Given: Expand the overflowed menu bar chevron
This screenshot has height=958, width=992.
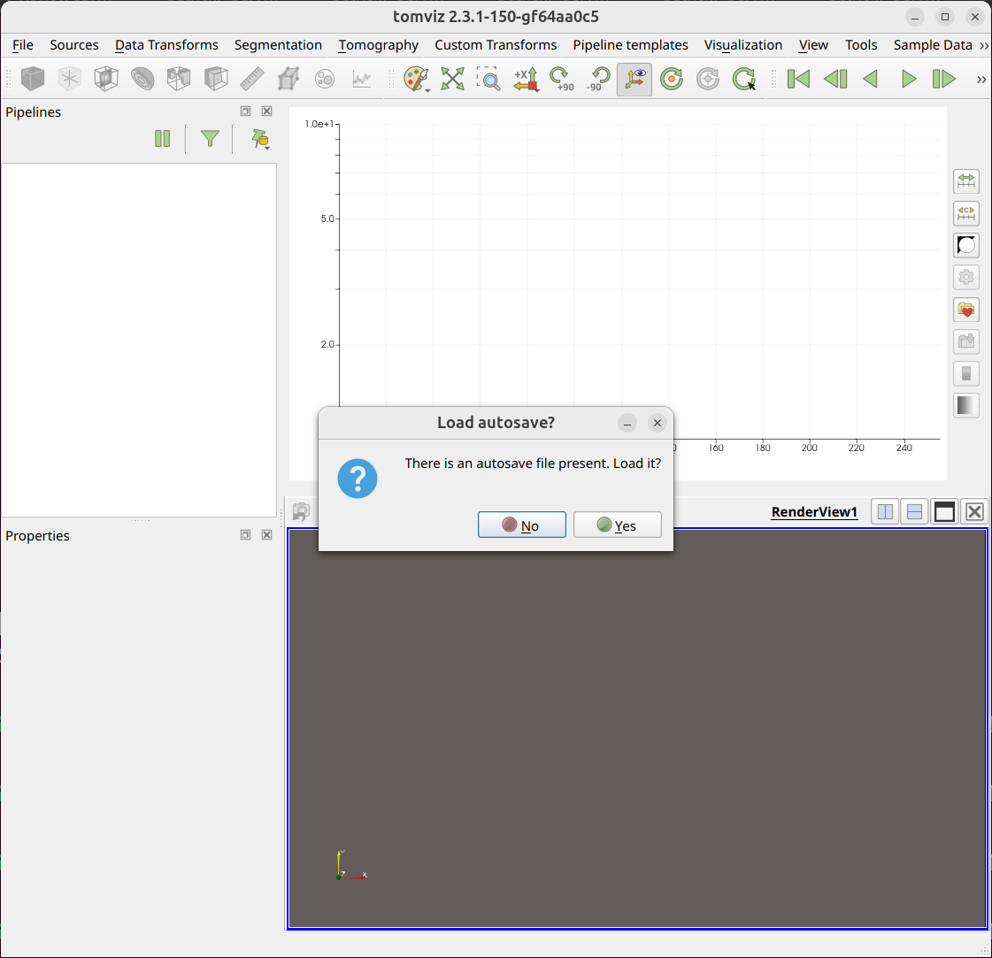Looking at the screenshot, I should click(984, 45).
